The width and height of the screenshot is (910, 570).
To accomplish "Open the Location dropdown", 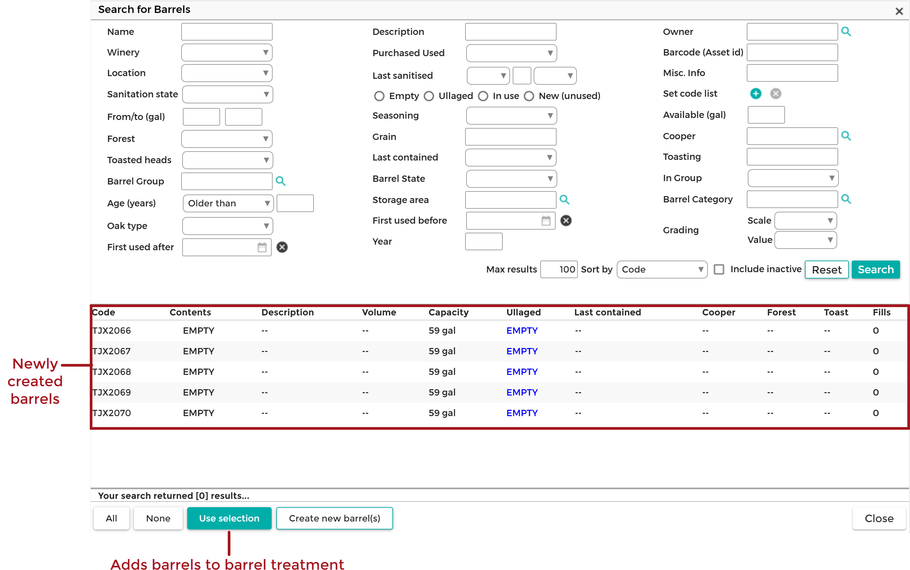I will click(x=227, y=73).
